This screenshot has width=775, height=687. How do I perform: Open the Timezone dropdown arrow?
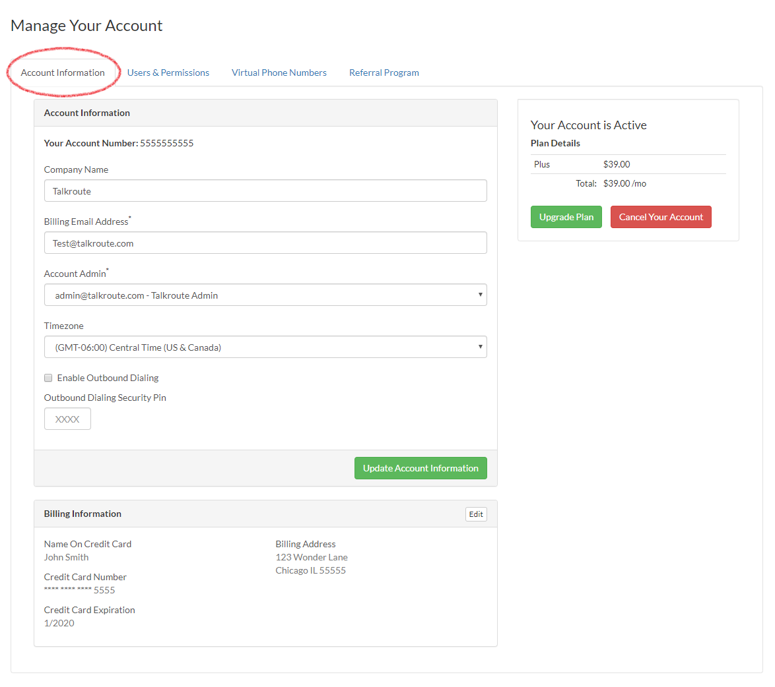tap(480, 347)
